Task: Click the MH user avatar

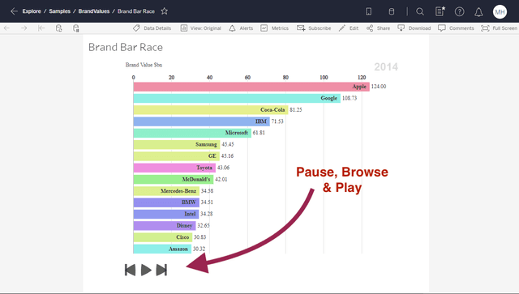Action: click(x=500, y=12)
